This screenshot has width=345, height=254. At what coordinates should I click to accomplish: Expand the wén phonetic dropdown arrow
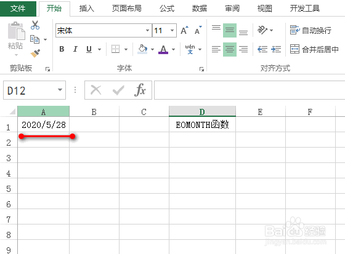tap(200, 49)
